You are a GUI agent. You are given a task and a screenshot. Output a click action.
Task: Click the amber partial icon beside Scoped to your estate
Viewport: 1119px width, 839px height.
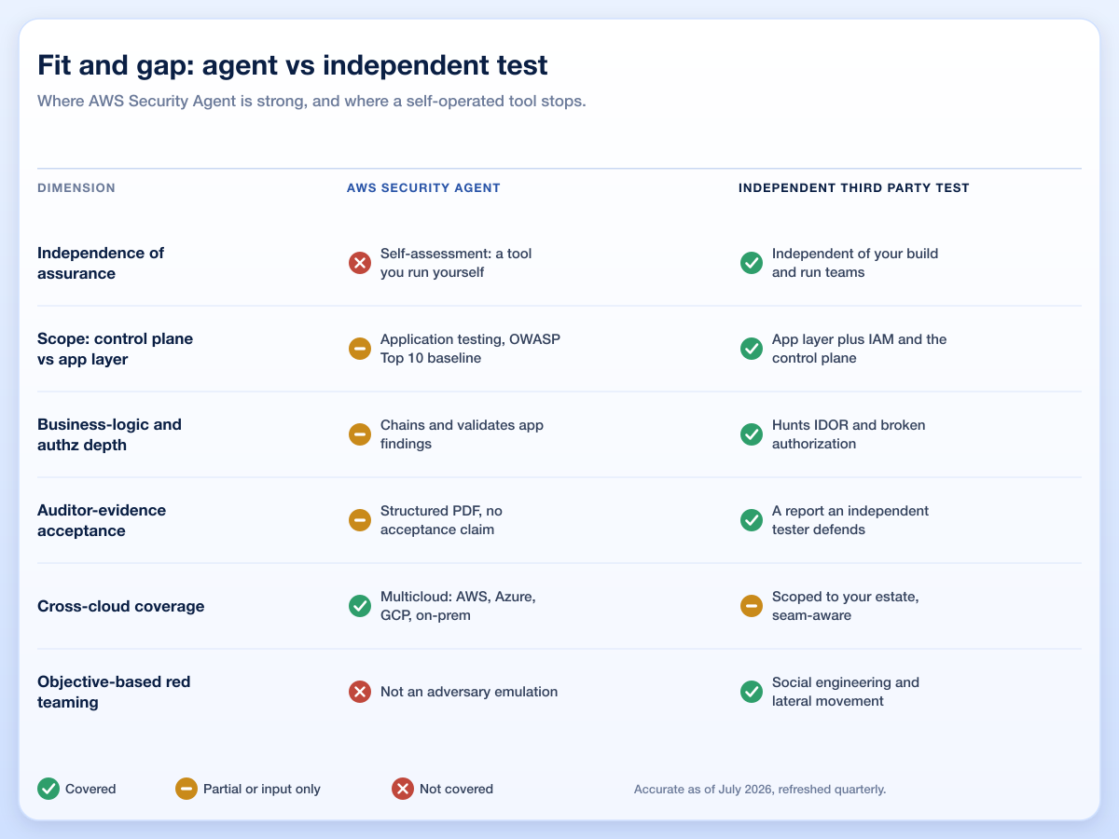[752, 606]
